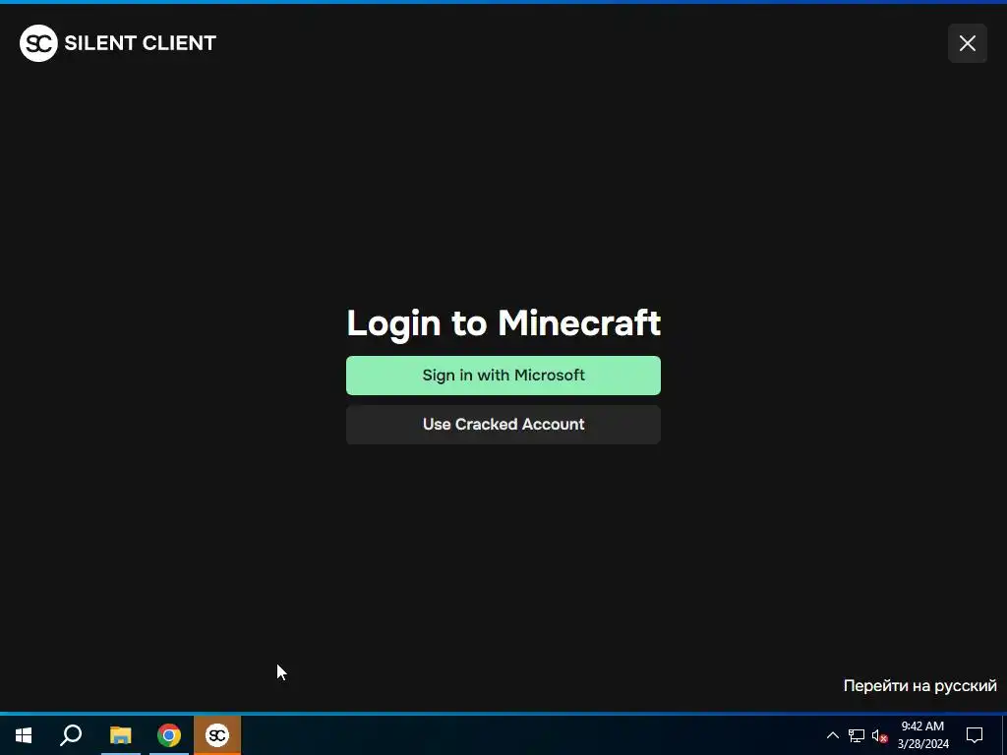This screenshot has width=1007, height=755.
Task: Click the SILENT CLIENT title text
Action: tap(140, 43)
